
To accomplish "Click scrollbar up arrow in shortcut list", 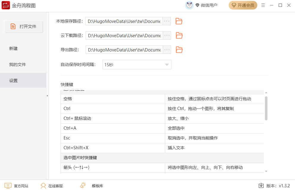I will coord(266,93).
